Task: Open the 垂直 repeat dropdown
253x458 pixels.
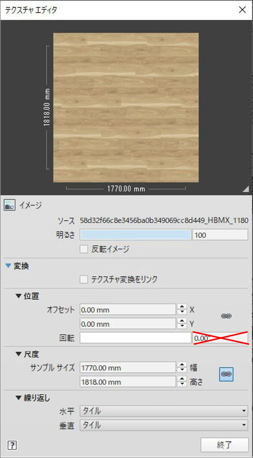Action: [x=164, y=425]
